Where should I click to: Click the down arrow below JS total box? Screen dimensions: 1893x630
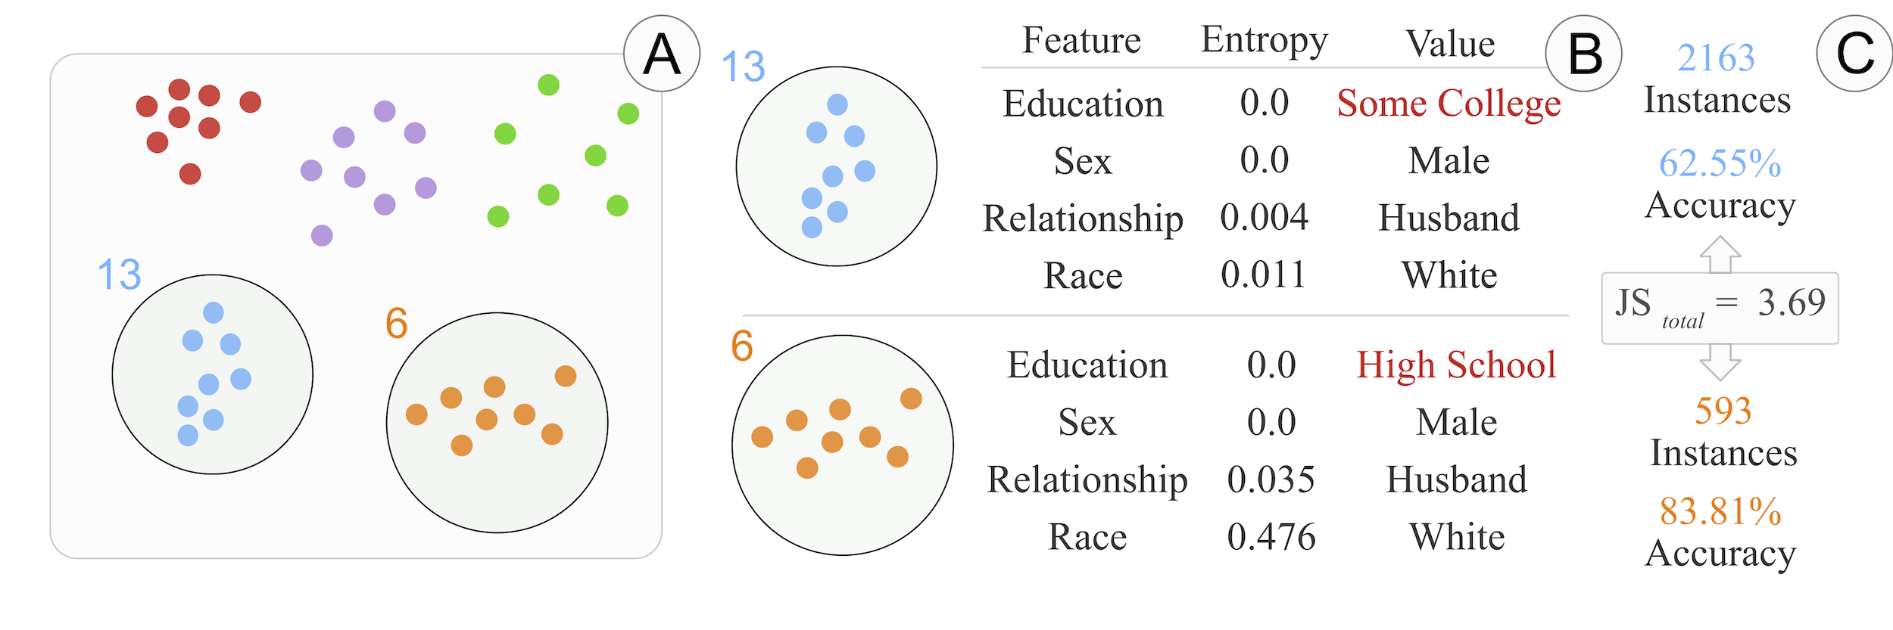click(x=1720, y=362)
